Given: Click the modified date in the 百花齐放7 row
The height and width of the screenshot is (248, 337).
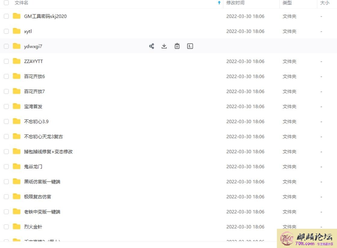Looking at the screenshot, I should coord(245,92).
